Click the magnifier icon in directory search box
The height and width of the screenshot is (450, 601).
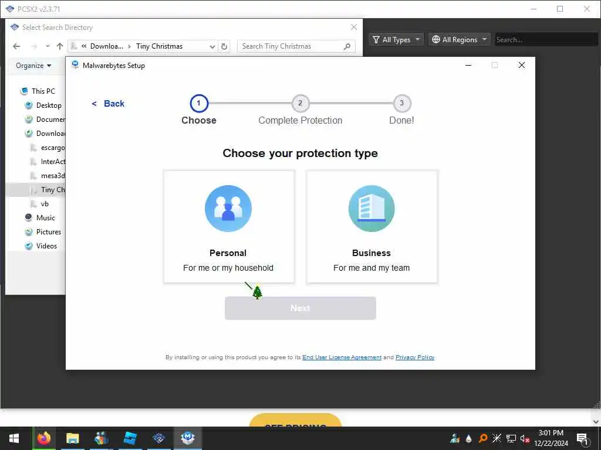[347, 46]
